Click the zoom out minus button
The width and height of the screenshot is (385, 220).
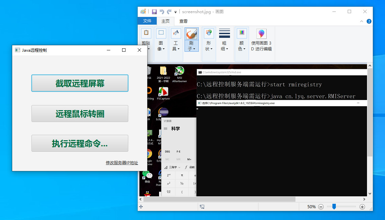click(321, 207)
